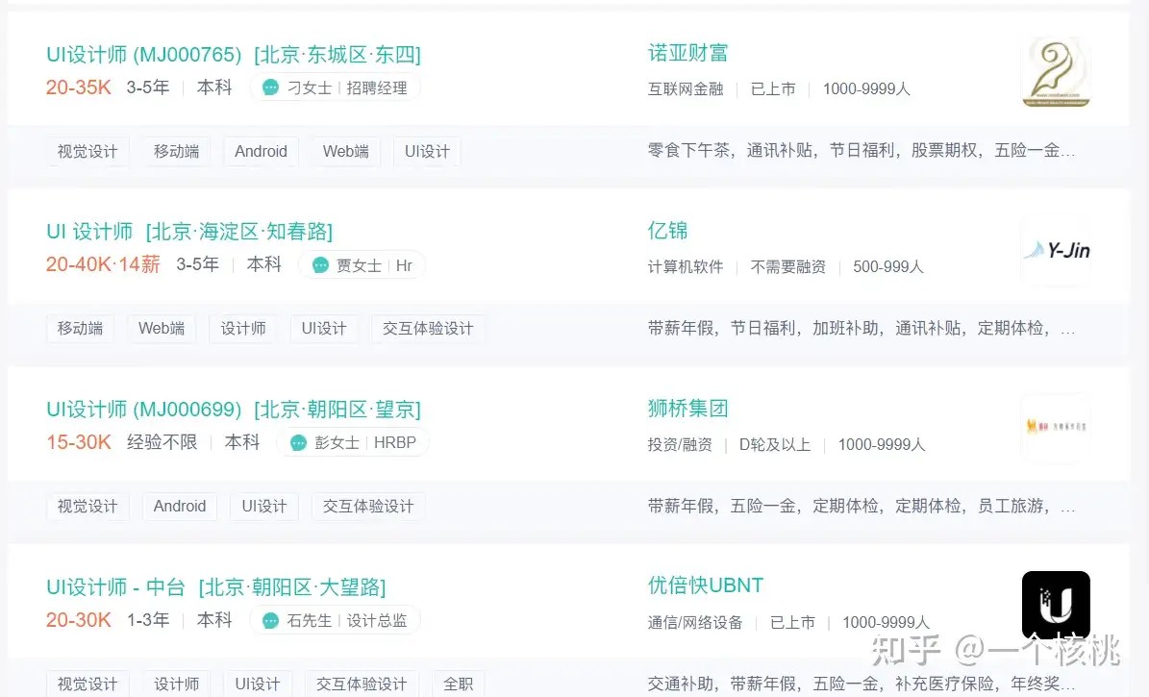Click the Y-Jin company logo
The height and width of the screenshot is (697, 1149).
click(1055, 251)
